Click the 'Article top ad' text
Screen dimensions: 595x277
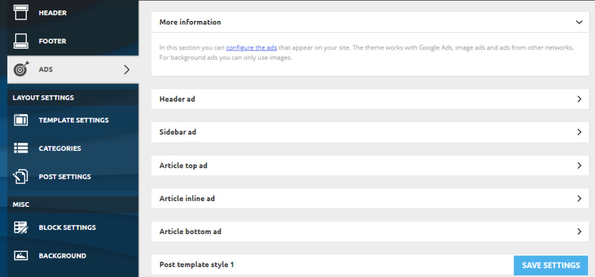183,166
